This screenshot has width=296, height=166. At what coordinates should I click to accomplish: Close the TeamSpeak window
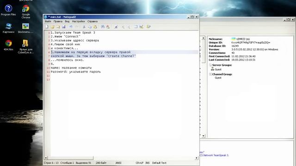(x=293, y=19)
